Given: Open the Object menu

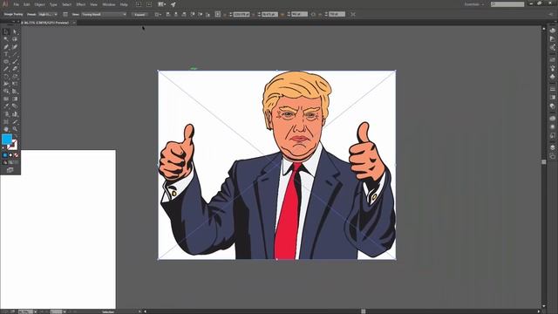Looking at the screenshot, I should click(39, 4).
